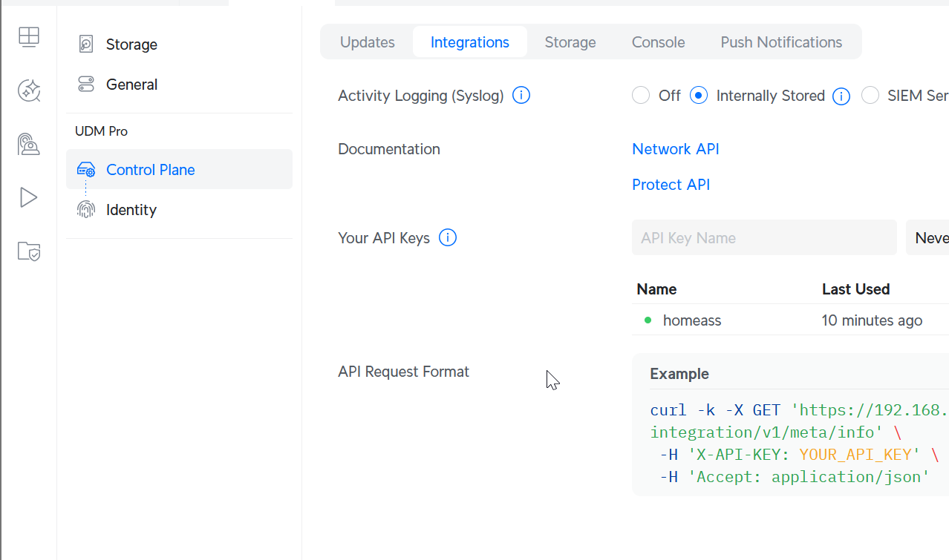Open the Protect API documentation link
The width and height of the screenshot is (949, 560).
pos(671,185)
